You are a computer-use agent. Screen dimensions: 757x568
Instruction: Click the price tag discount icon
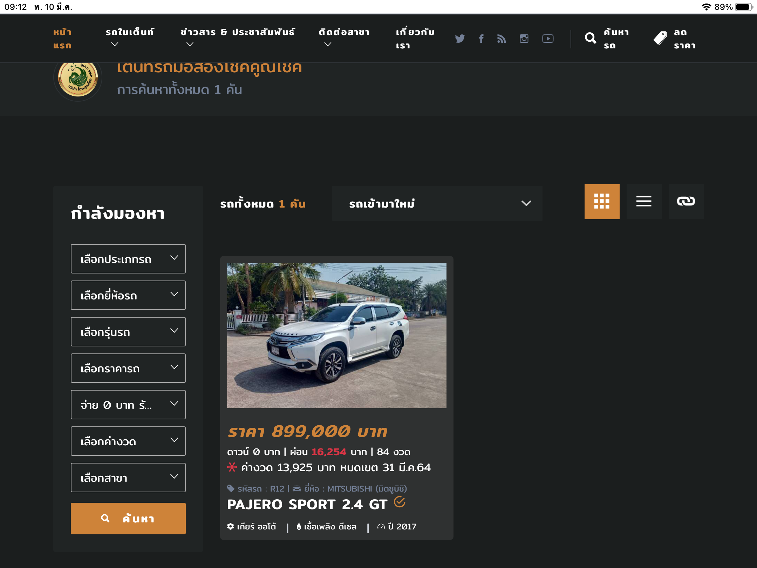tap(660, 38)
